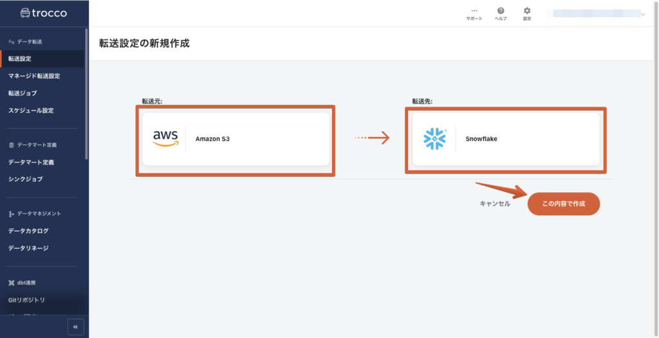Navigate to データマート定義 menu item
This screenshot has height=338, width=659.
31,162
